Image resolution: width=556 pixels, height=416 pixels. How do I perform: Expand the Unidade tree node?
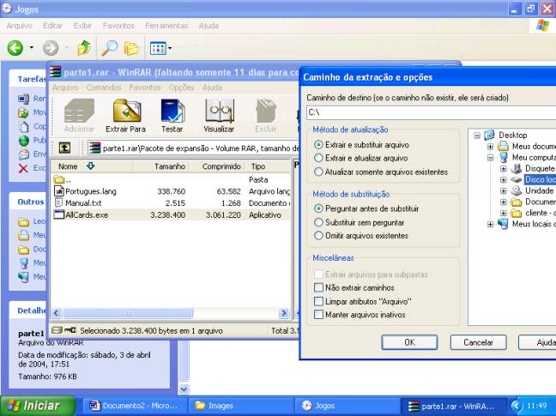point(503,191)
